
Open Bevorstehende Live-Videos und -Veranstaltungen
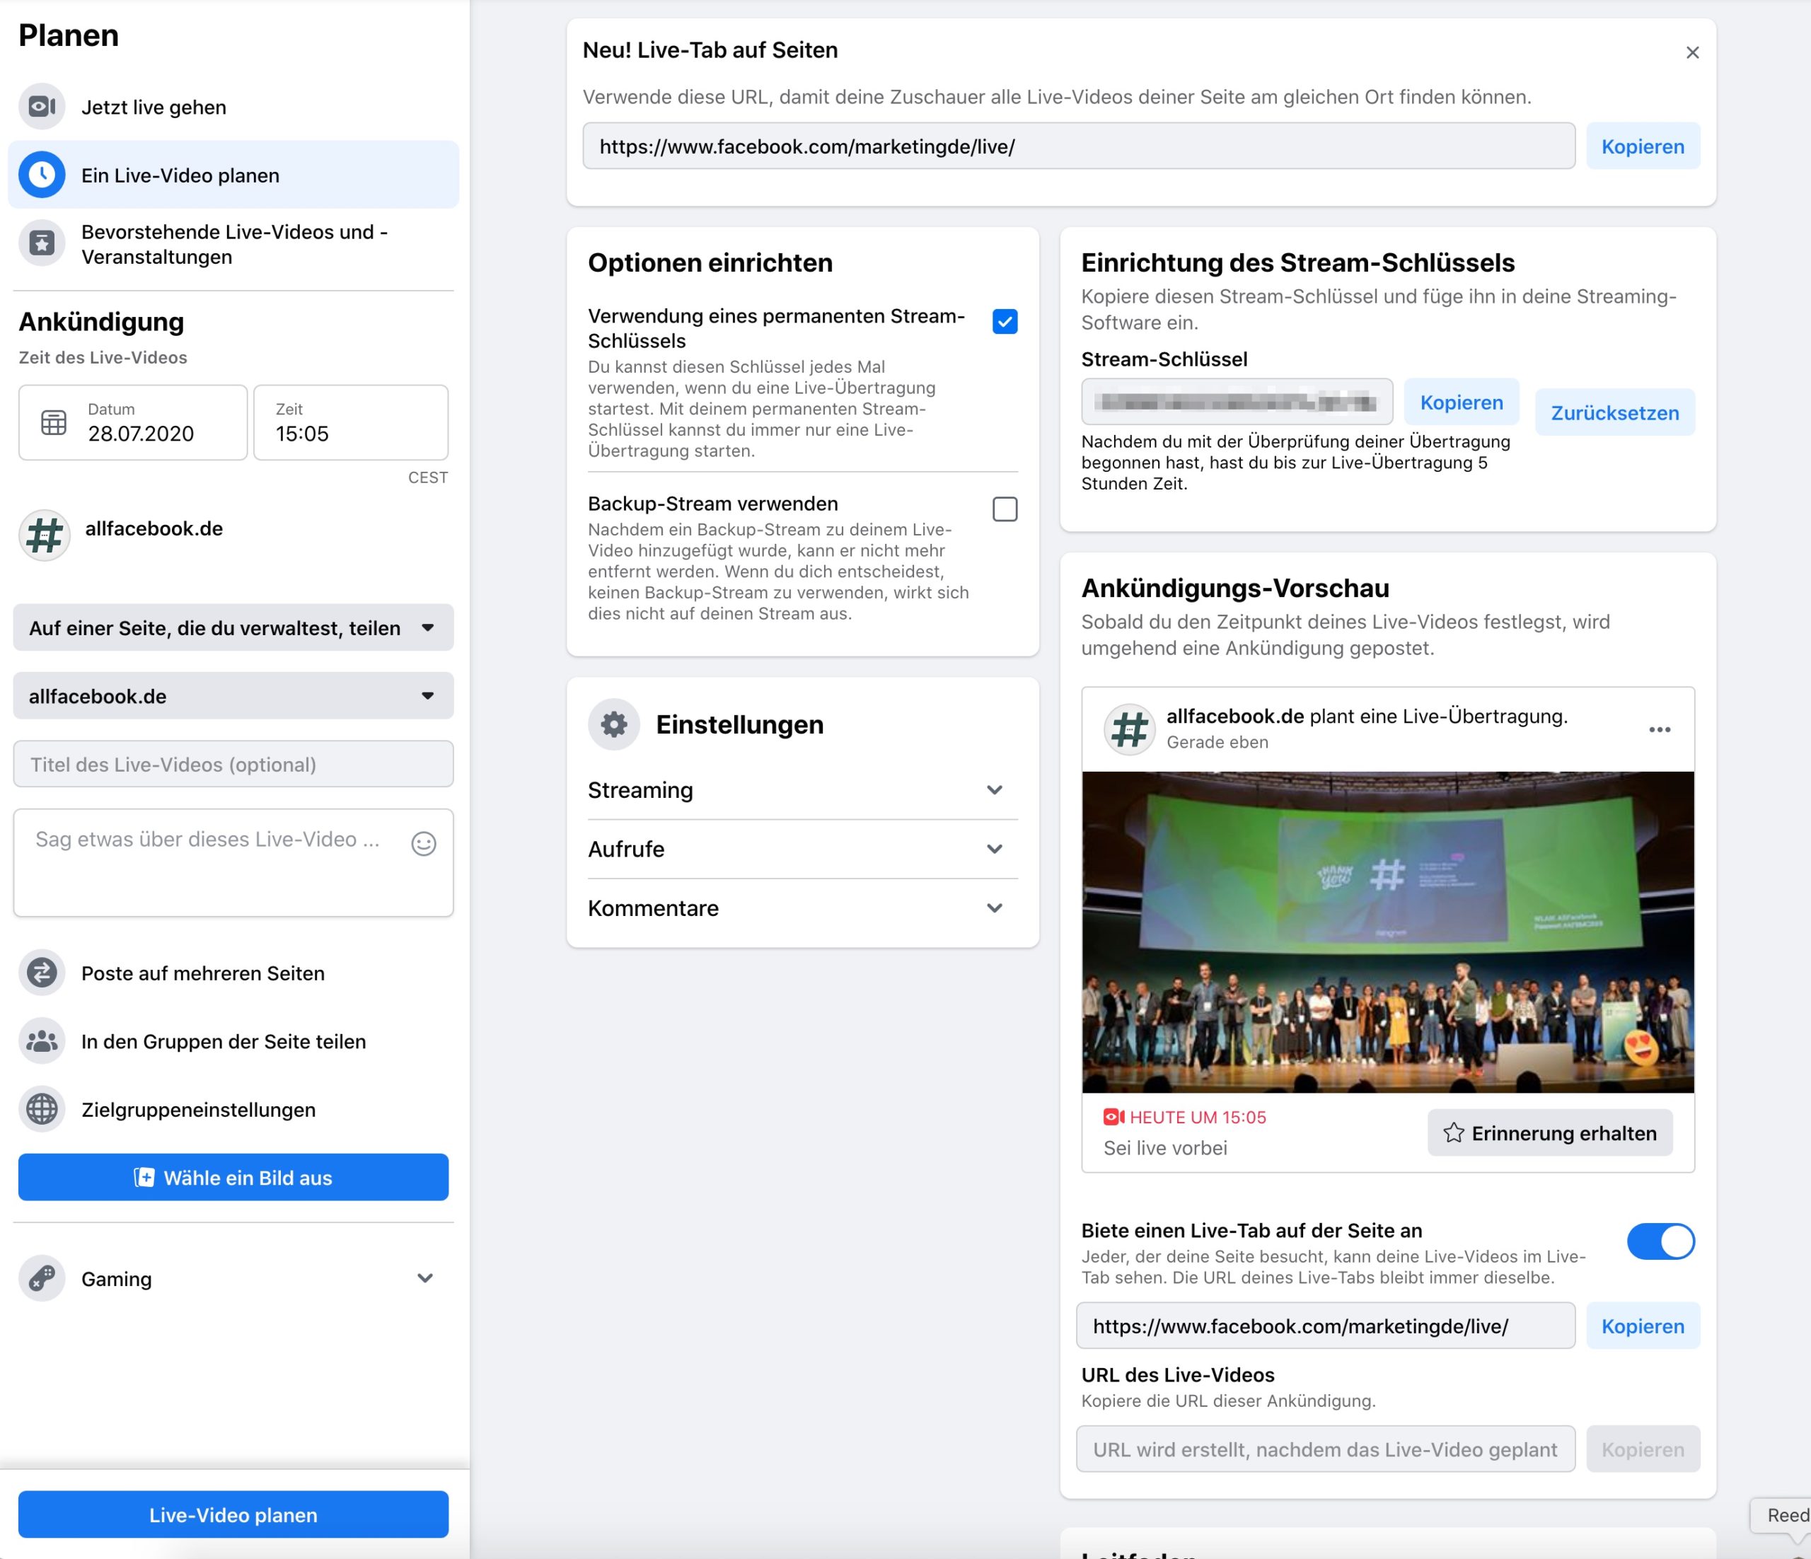(x=233, y=244)
